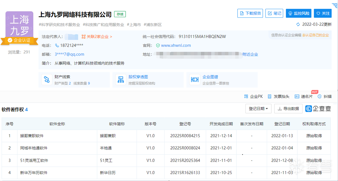This screenshot has width=338, height=181.
Task: Click the 发票抬头 invoice icon
Action: click(x=269, y=97)
